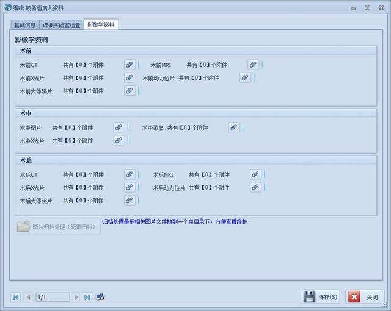Click the attachment count text for 术中录像
Image resolution: width=391 pixels, height=311 pixels.
click(x=188, y=128)
